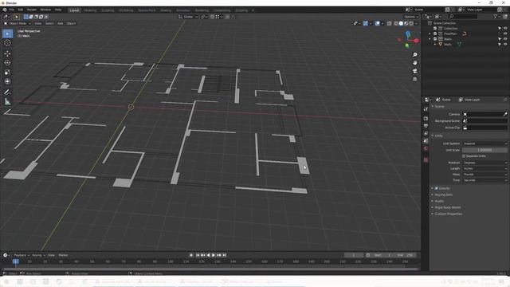
Task: Open the timeline Playback popover
Action: [x=22, y=255]
